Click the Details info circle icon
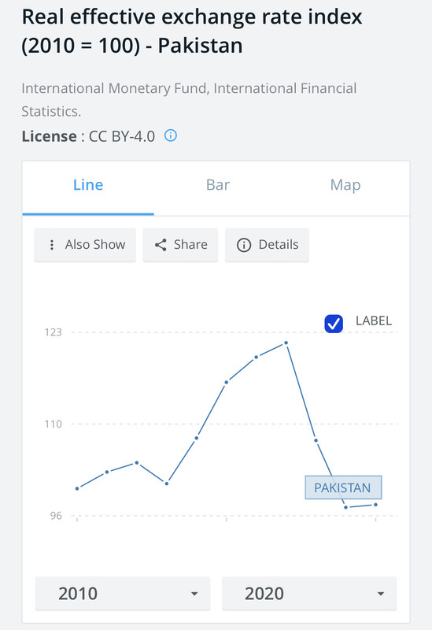The width and height of the screenshot is (432, 630). [244, 245]
